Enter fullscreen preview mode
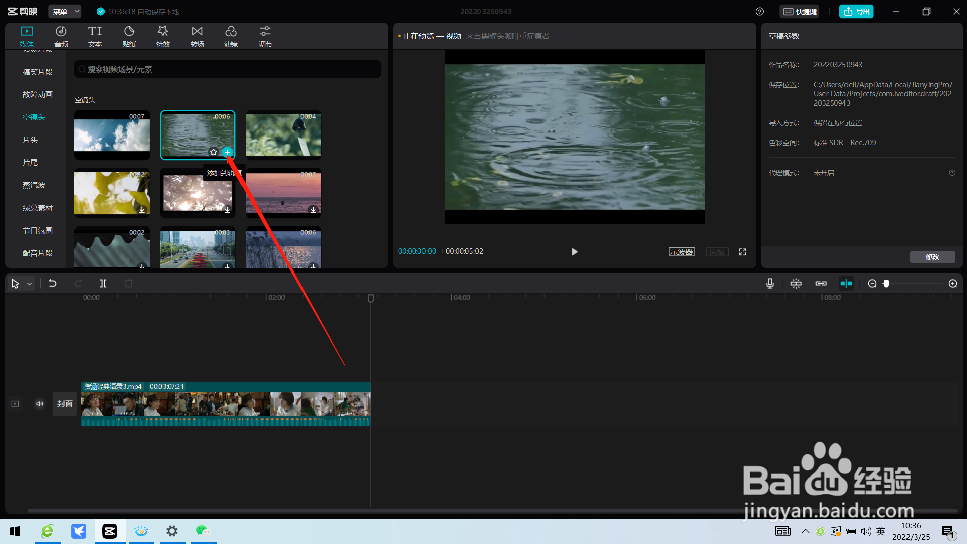 click(742, 252)
